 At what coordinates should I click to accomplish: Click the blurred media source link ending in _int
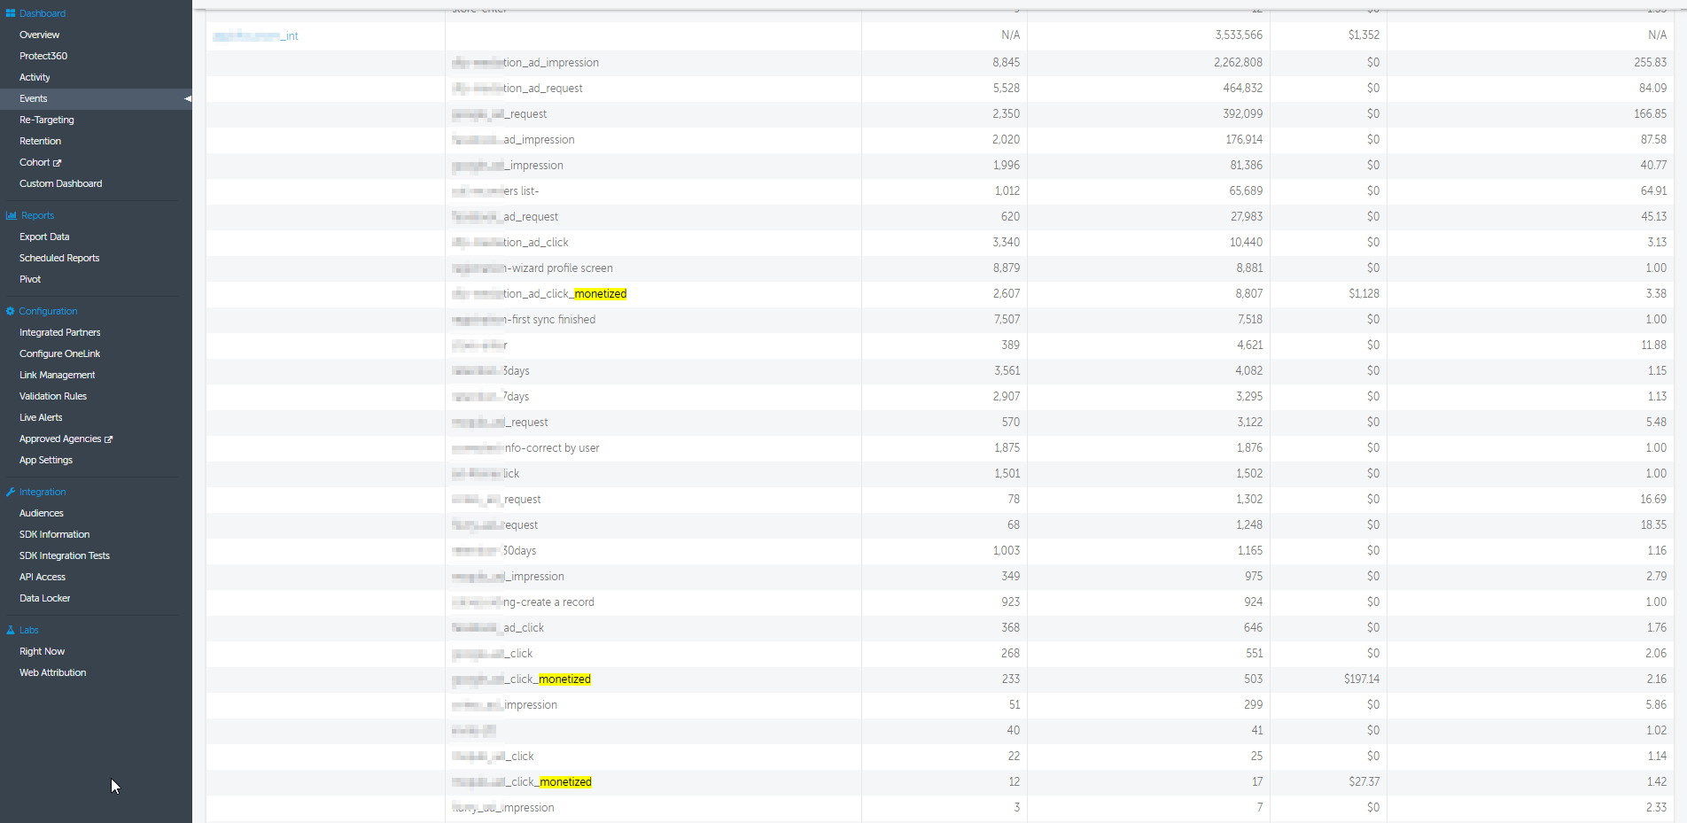click(x=255, y=36)
